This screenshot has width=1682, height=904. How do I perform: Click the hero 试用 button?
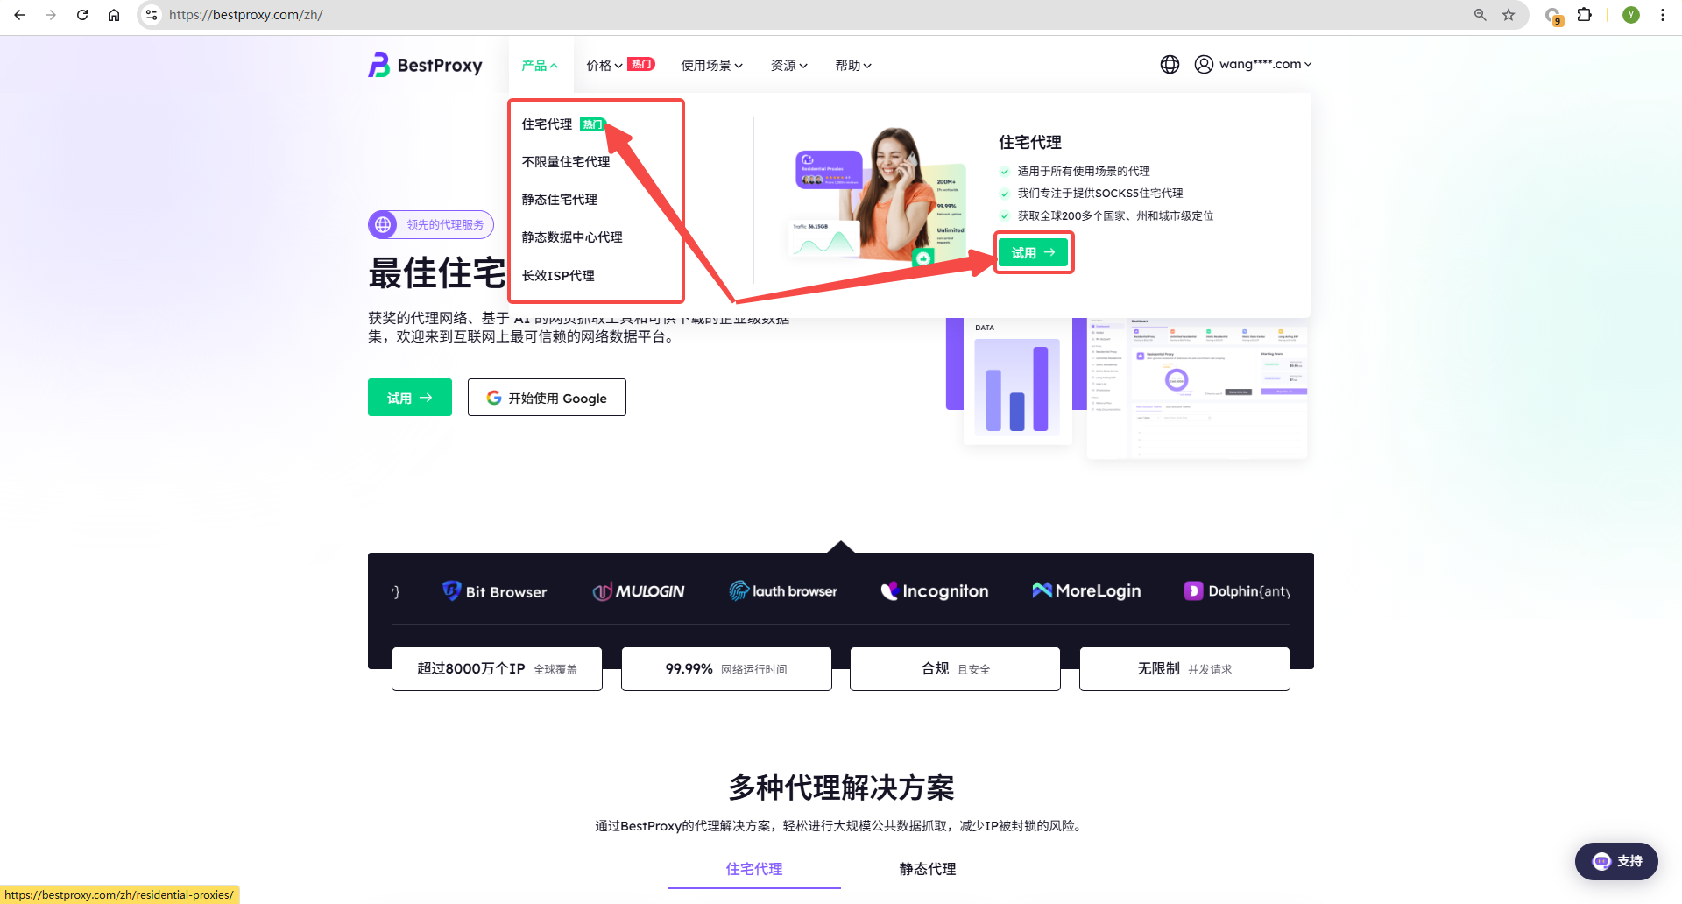[x=410, y=398]
